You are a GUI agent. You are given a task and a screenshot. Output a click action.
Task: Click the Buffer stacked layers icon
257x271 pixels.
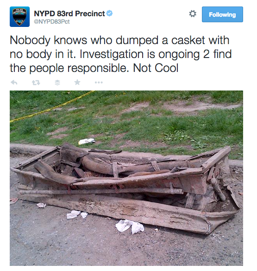[57, 83]
